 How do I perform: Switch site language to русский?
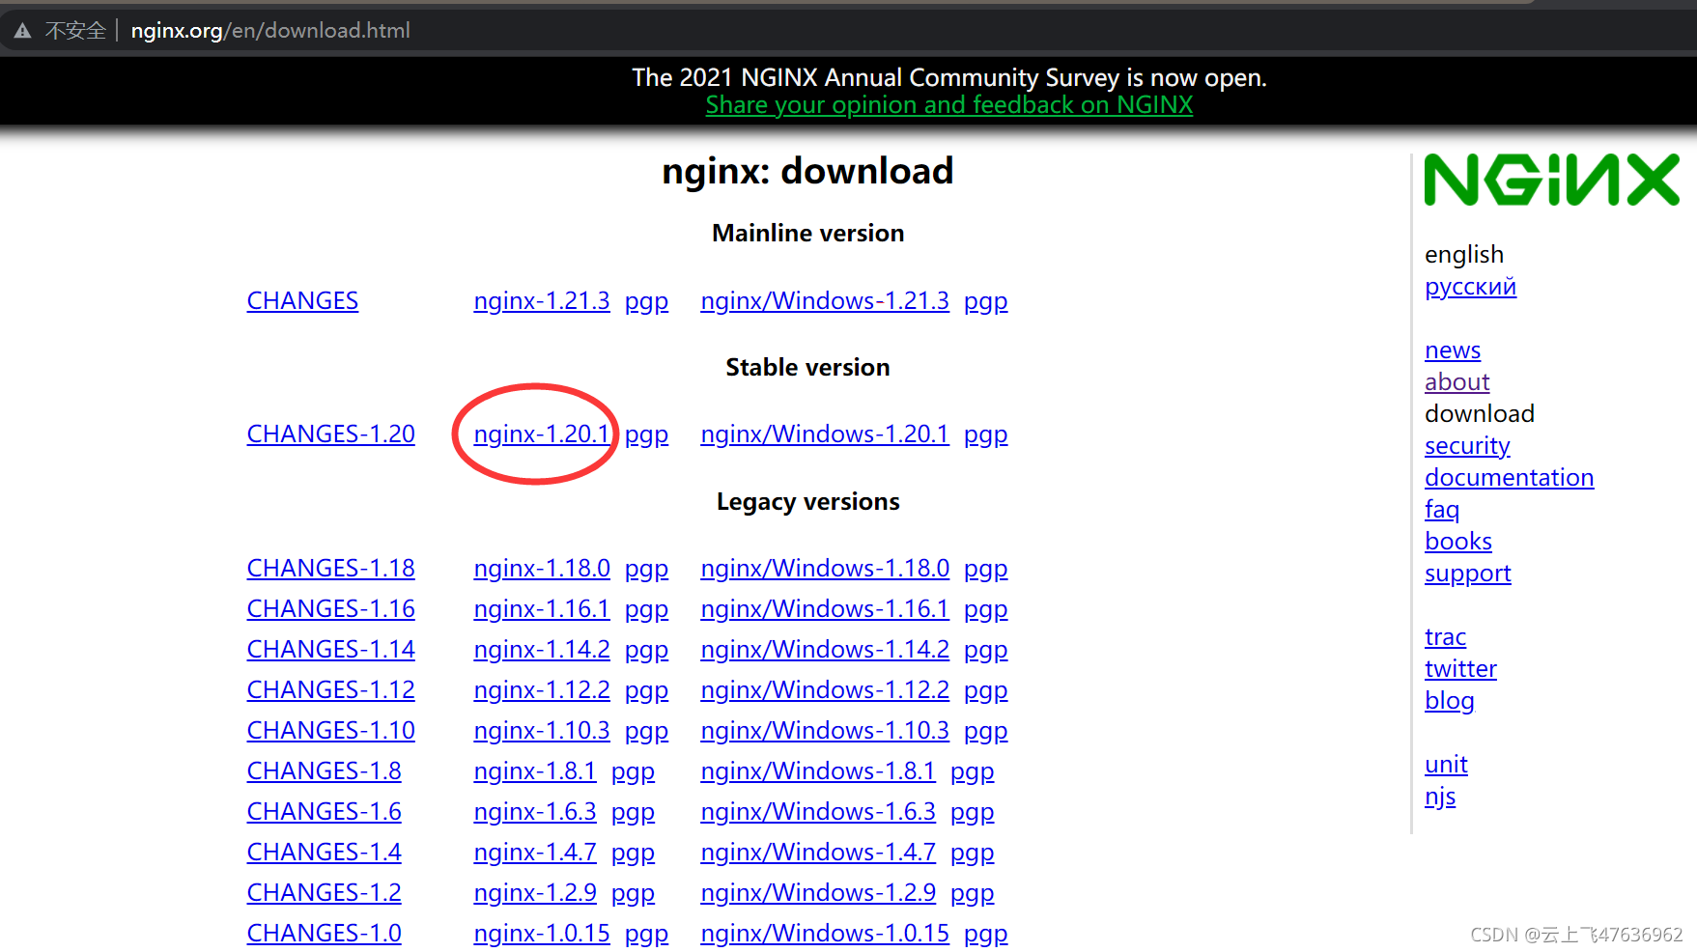1470,287
